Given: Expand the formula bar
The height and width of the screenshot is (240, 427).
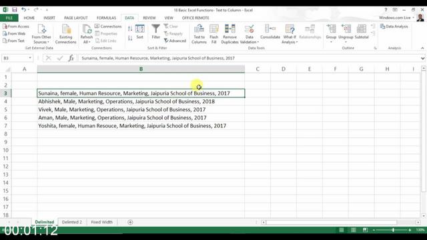Looking at the screenshot, I should click(x=422, y=58).
